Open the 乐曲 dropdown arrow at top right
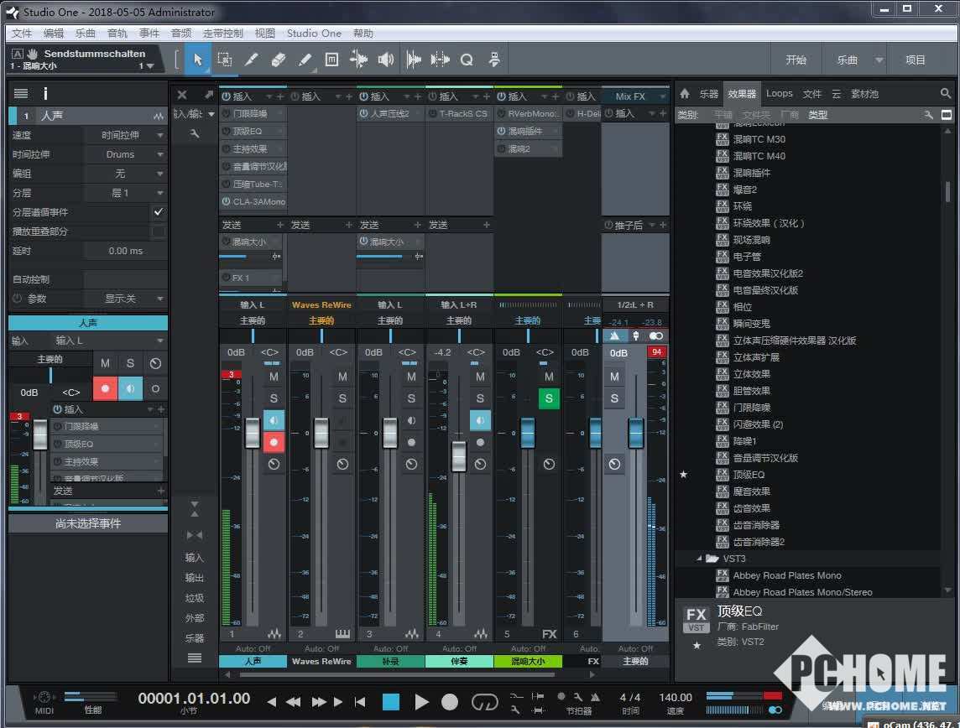Viewport: 960px width, 728px height. tap(879, 60)
